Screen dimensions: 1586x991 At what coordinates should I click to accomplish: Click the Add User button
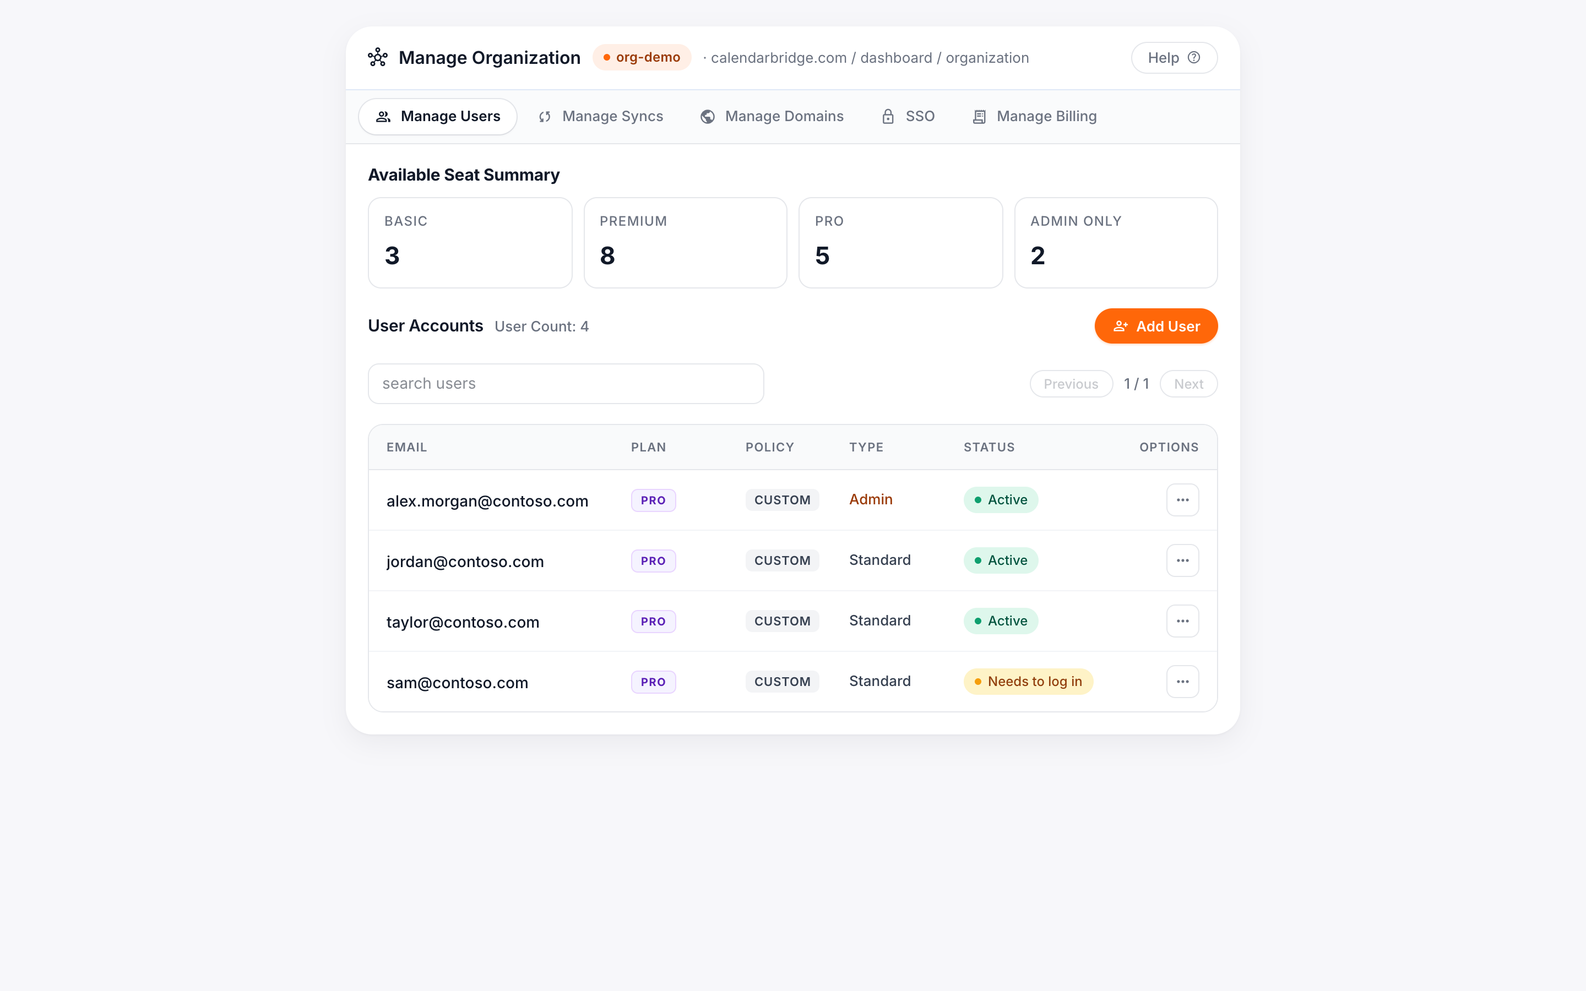point(1156,326)
